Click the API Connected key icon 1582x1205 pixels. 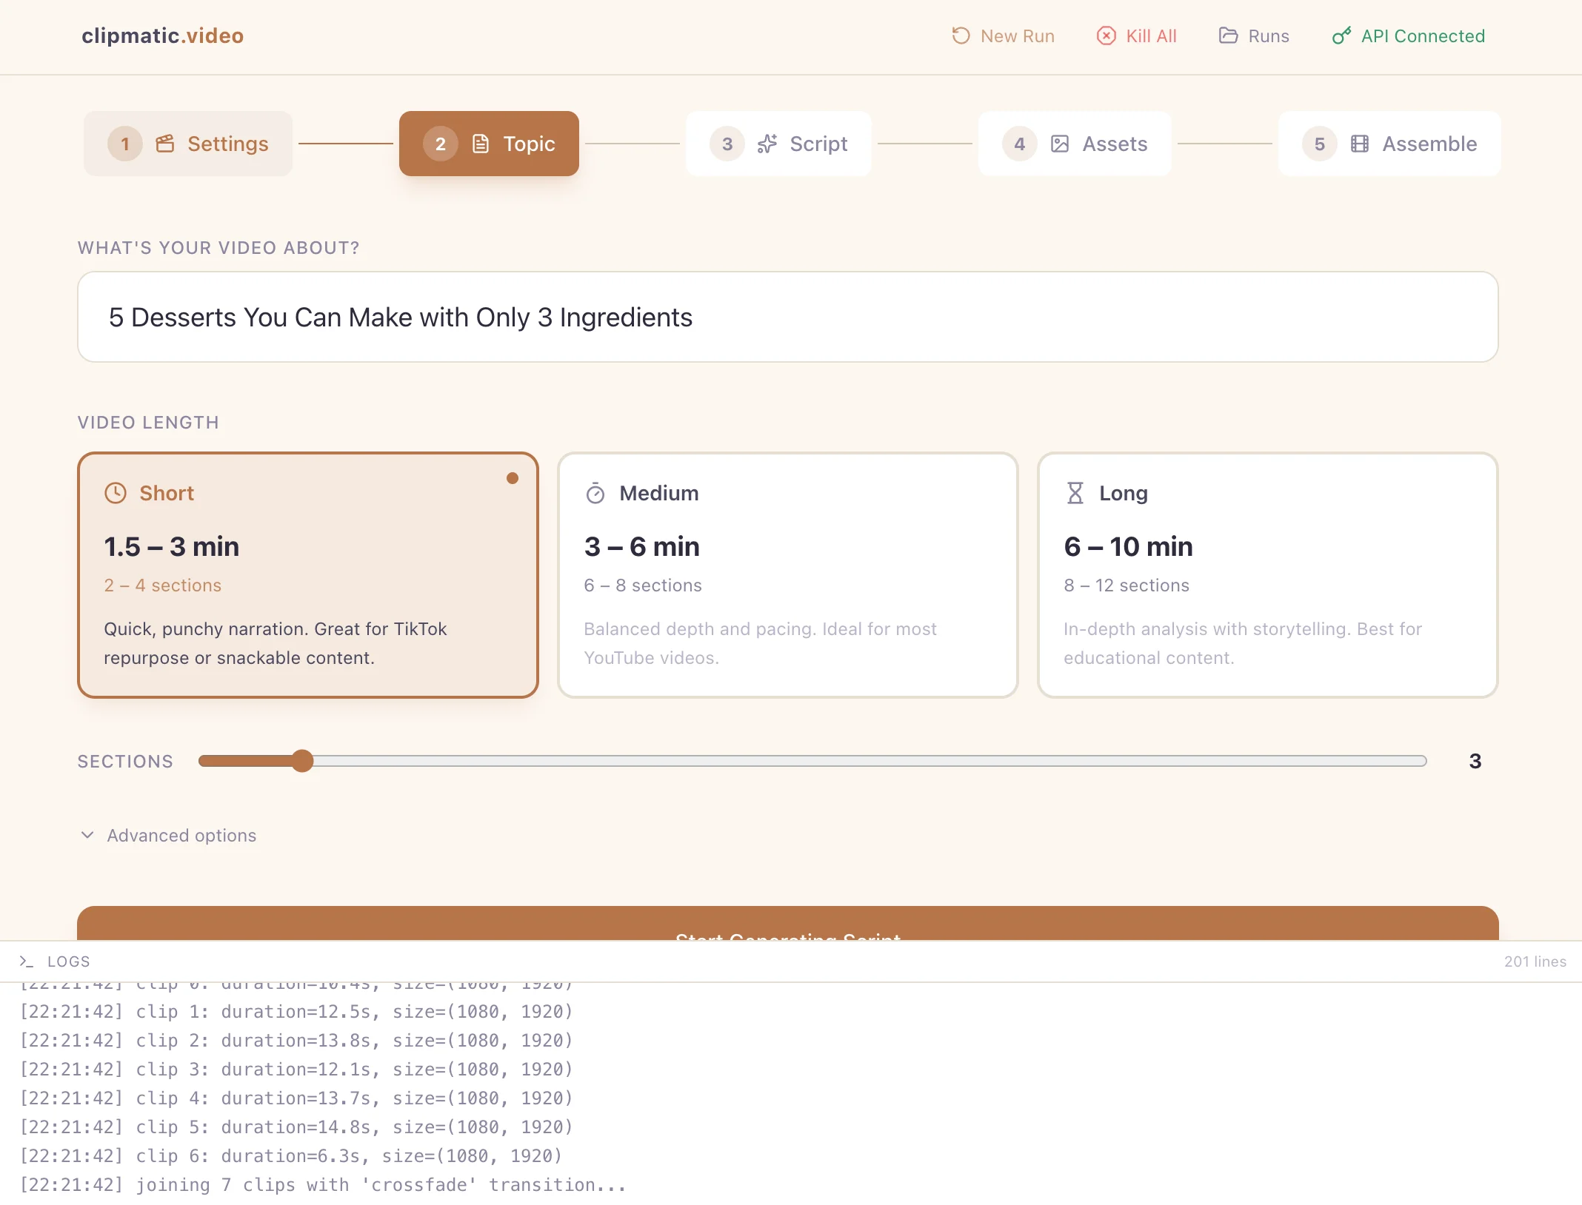point(1341,36)
